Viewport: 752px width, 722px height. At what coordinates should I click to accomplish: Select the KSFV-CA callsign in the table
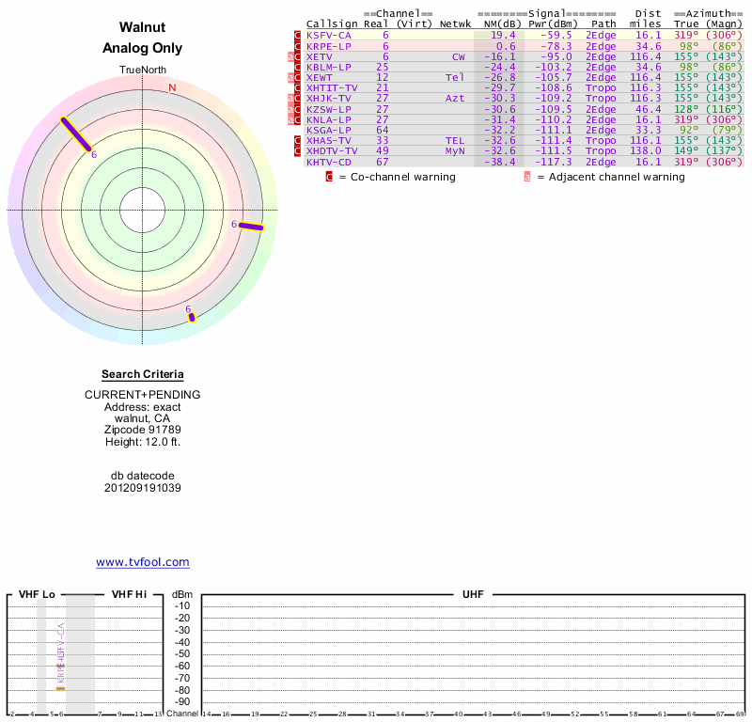(329, 35)
